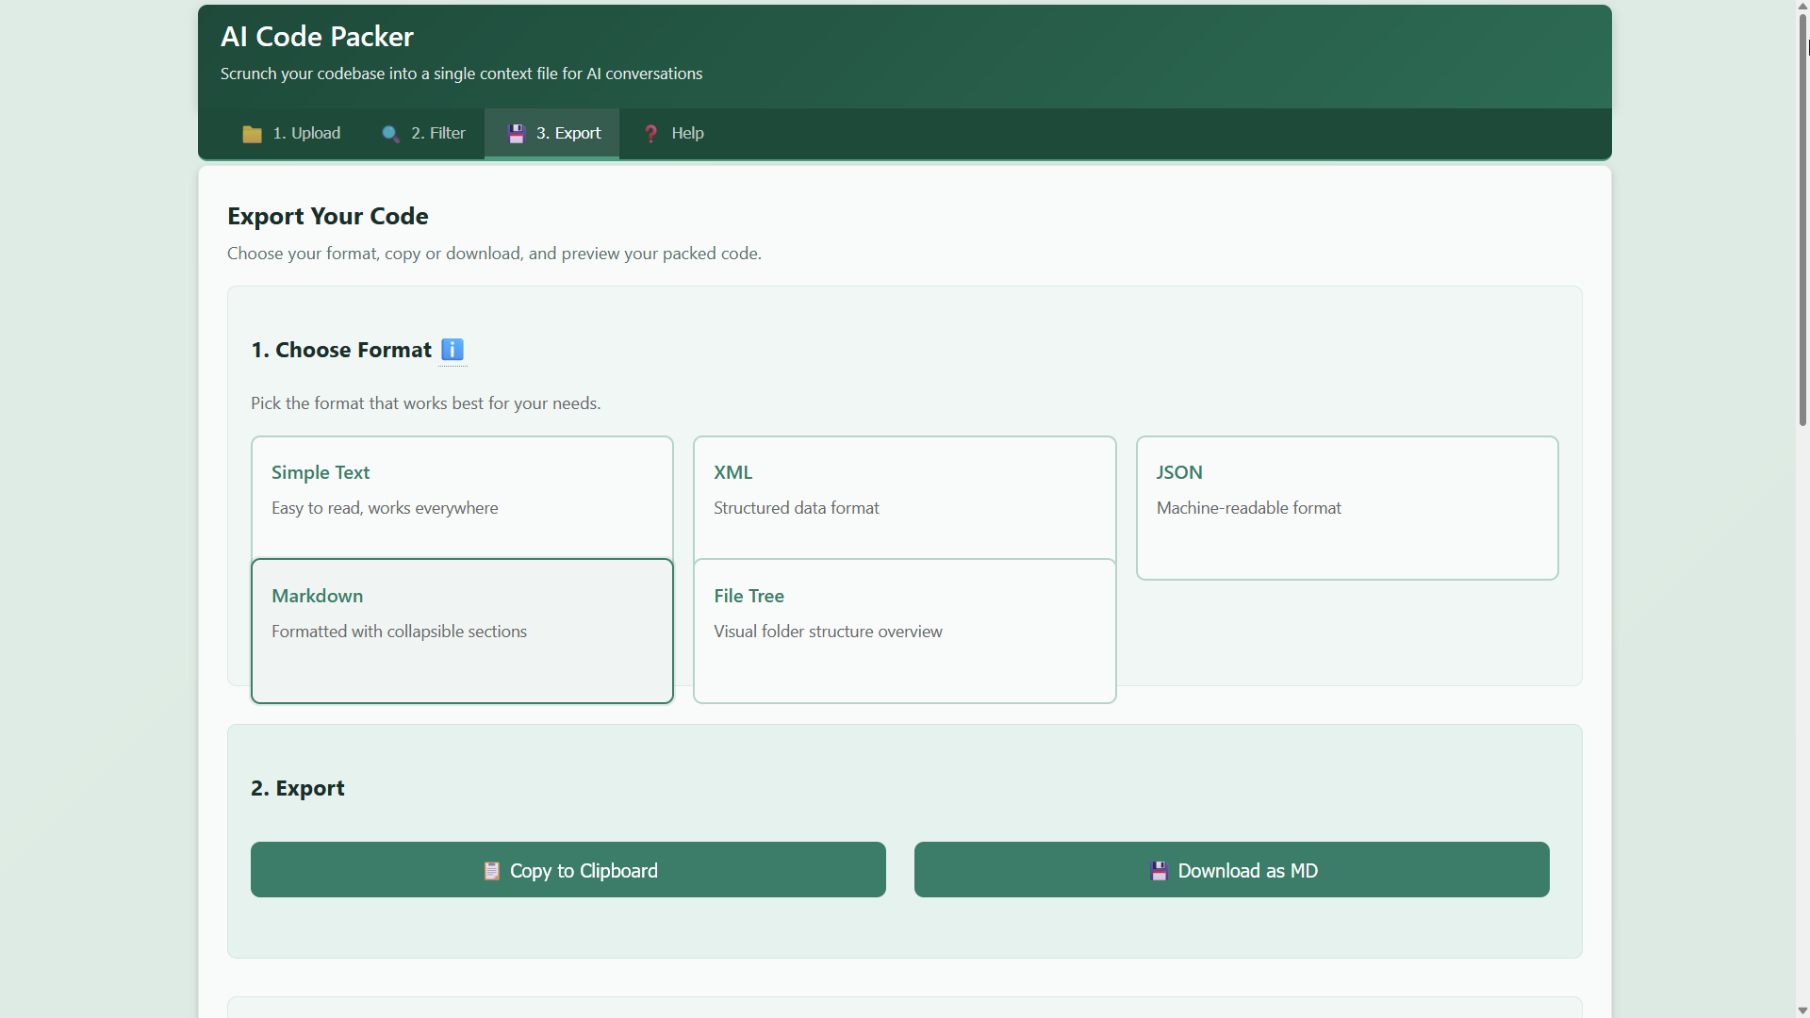Click the floppy disk icon on Download button
Image resolution: width=1810 pixels, height=1018 pixels.
1159,871
